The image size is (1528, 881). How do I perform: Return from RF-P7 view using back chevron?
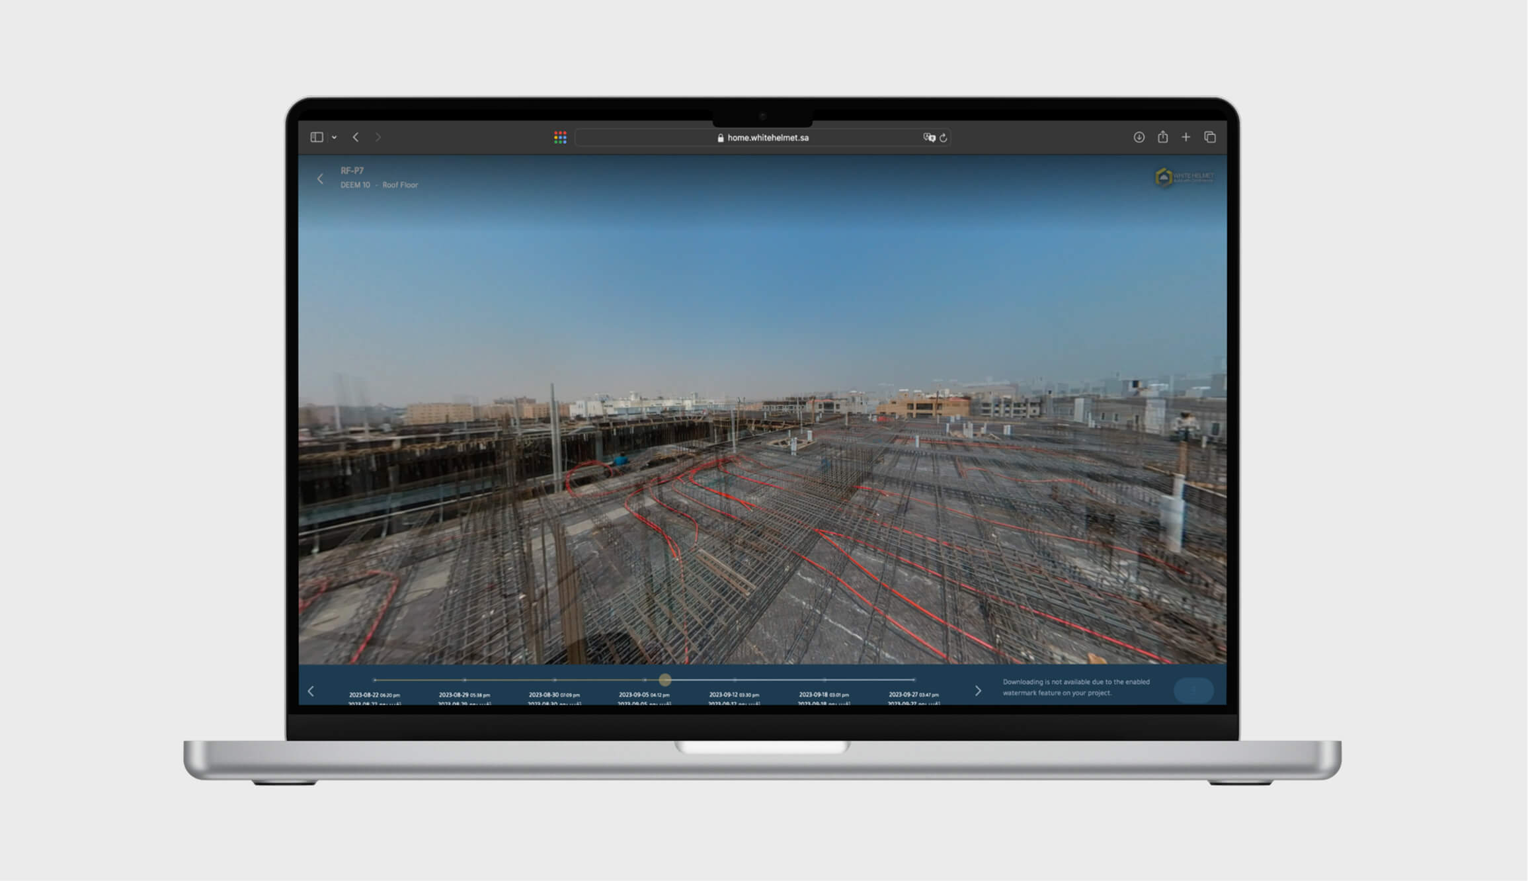[321, 179]
